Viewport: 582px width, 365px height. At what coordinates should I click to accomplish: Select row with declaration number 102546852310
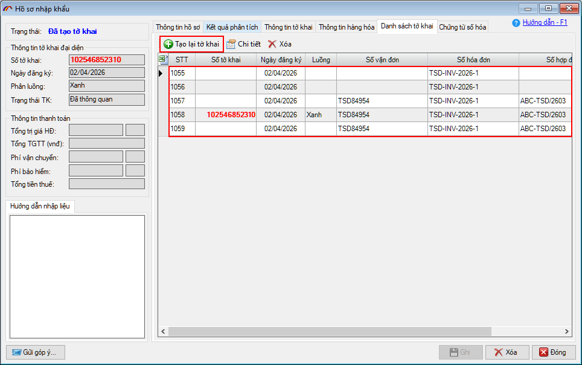[x=231, y=115]
